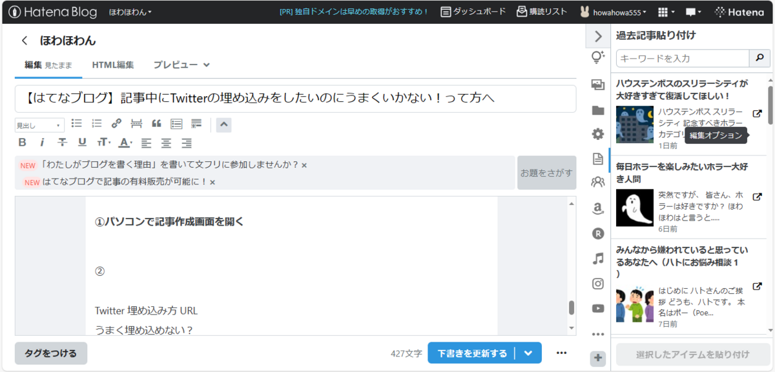Image resolution: width=775 pixels, height=372 pixels.
Task: Open the idea lightbulb sidebar panel
Action: click(x=598, y=58)
